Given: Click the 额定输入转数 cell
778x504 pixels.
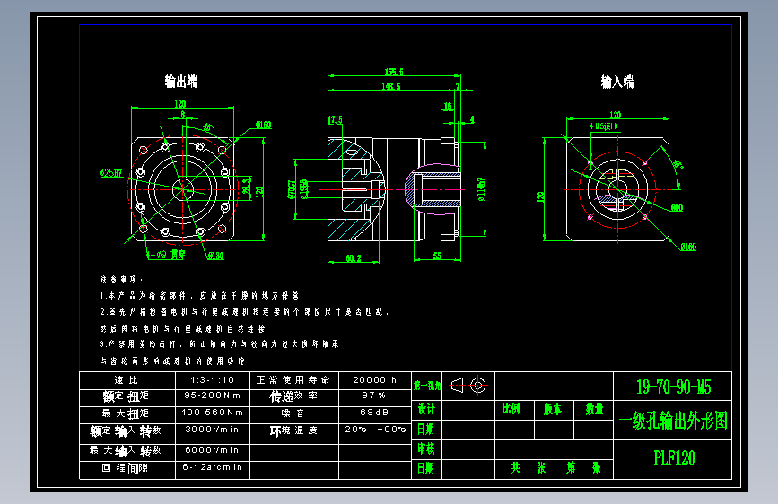Looking at the screenshot, I should pyautogui.click(x=127, y=431).
